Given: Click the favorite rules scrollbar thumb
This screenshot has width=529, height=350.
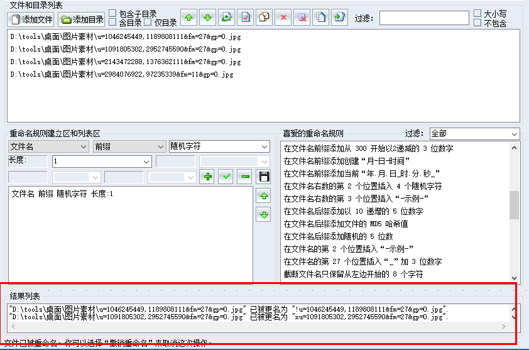Looking at the screenshot, I should [514, 205].
